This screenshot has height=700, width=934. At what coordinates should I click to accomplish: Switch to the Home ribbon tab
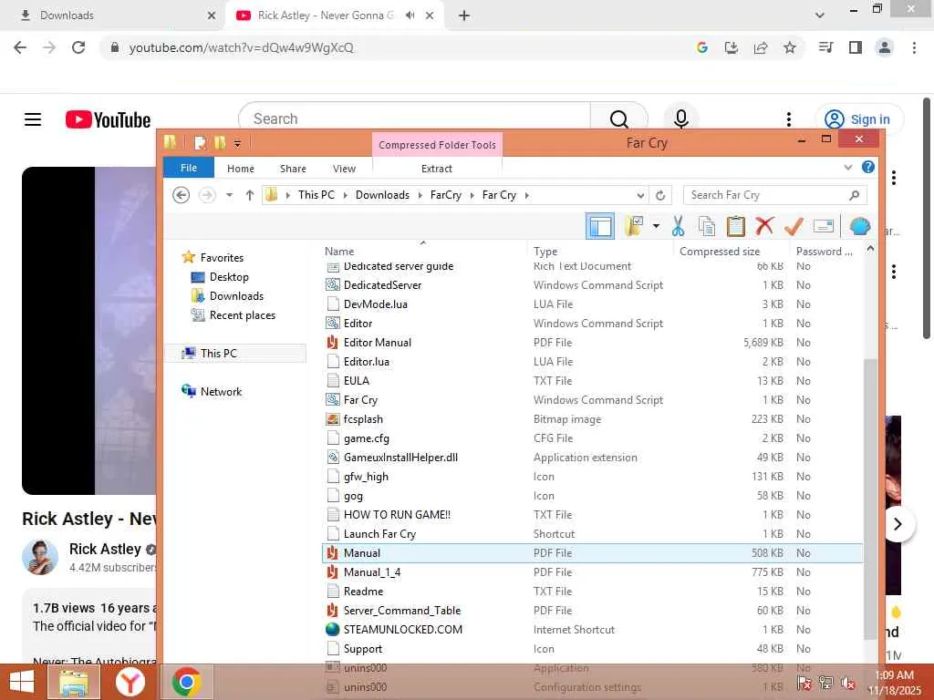click(x=241, y=169)
